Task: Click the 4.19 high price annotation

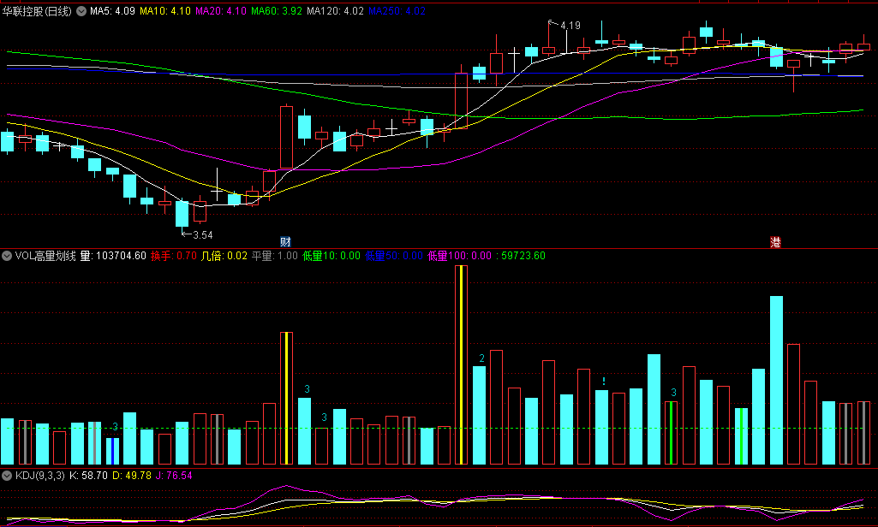Action: [x=570, y=25]
